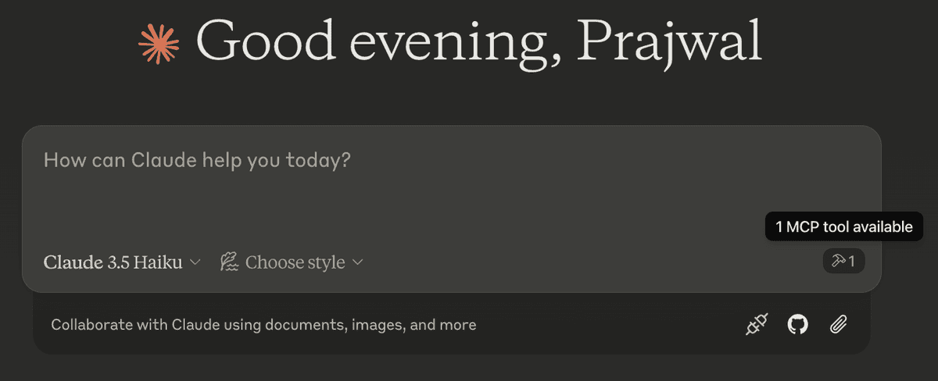Screen dimensions: 938x381
Task: Open the Choose style dropdown
Action: pyautogui.click(x=292, y=262)
